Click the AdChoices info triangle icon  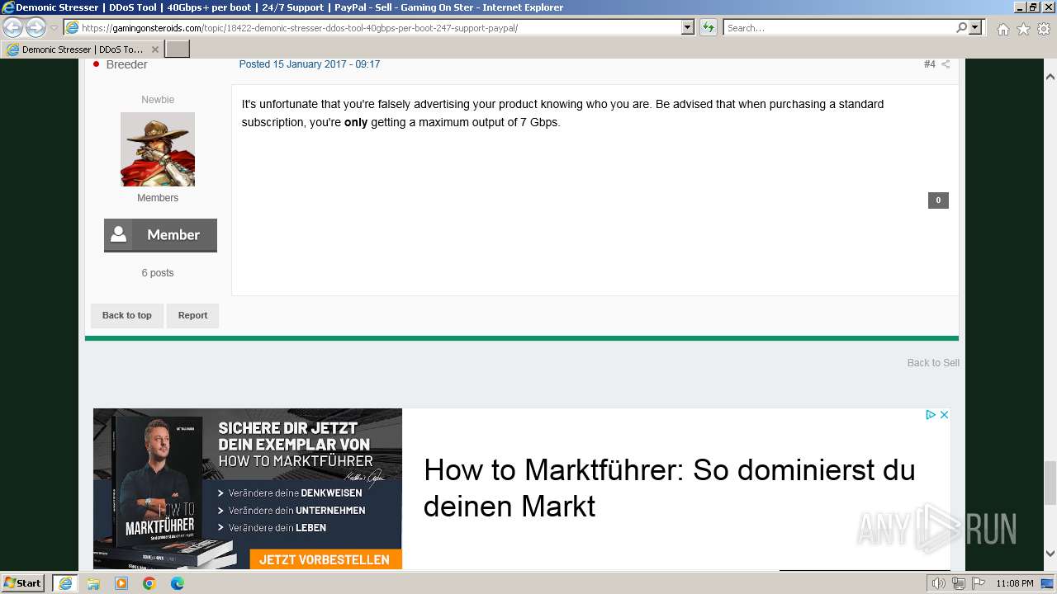(x=930, y=415)
